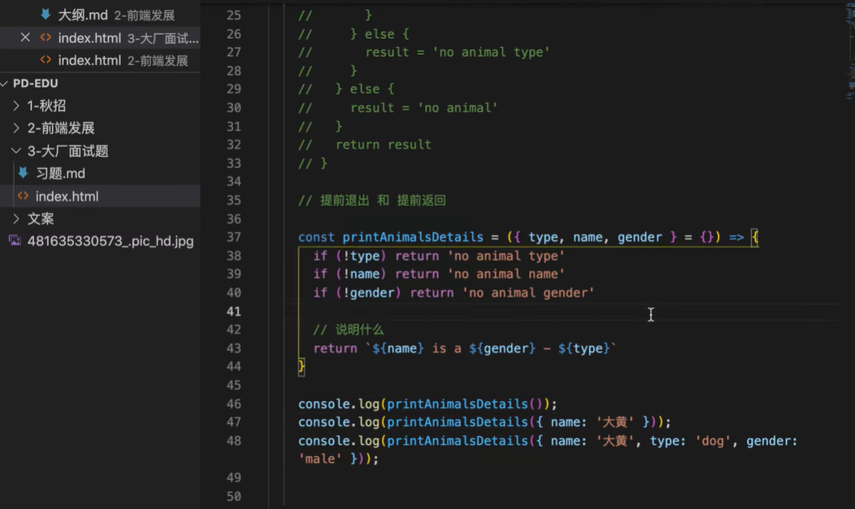This screenshot has height=509, width=855.
Task: Click HTML icon of index.html 3-大厂面试 entry
Action: tap(46, 37)
